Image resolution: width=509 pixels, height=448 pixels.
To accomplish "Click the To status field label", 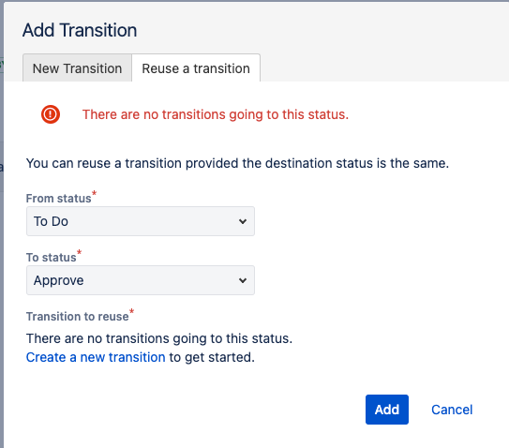I will click(51, 258).
